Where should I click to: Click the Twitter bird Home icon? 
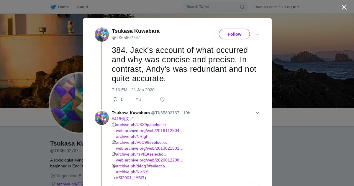53,7
